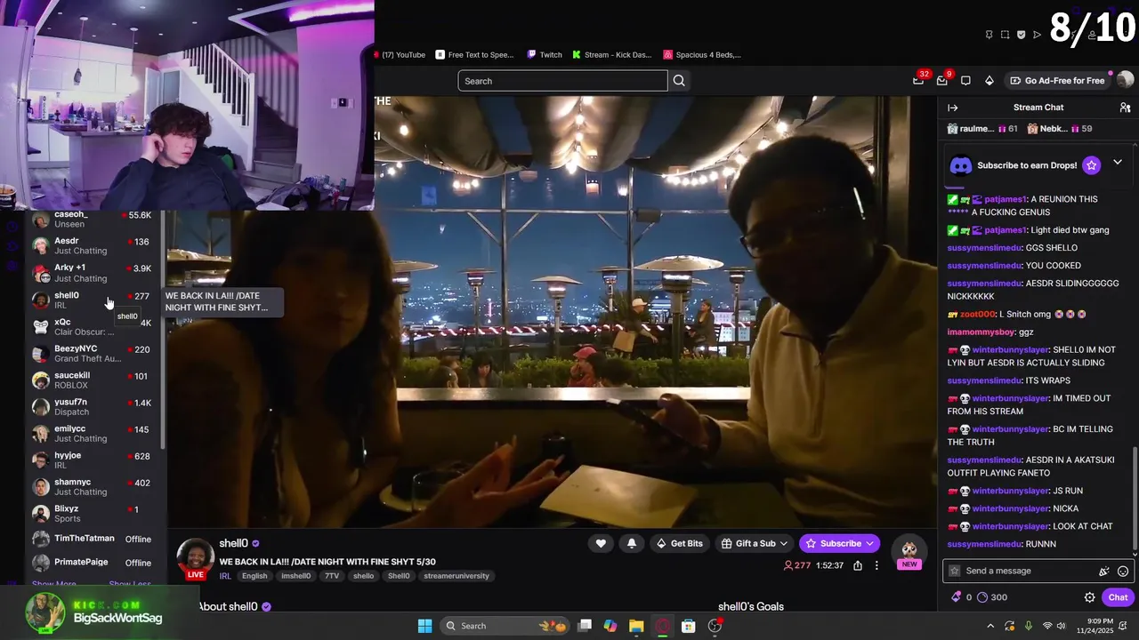The image size is (1139, 640).
Task: Open the Subscribe dropdown button
Action: pyautogui.click(x=839, y=543)
